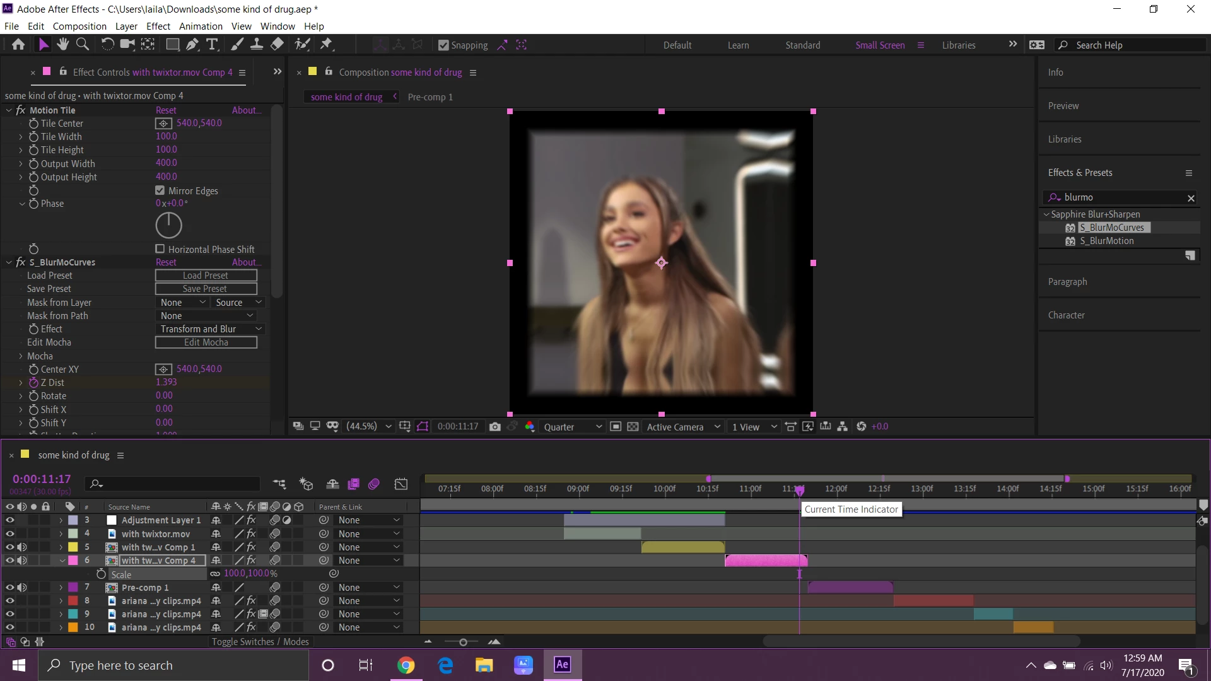Viewport: 1211px width, 681px height.
Task: Select the Horizontal Type tool
Action: 212,44
